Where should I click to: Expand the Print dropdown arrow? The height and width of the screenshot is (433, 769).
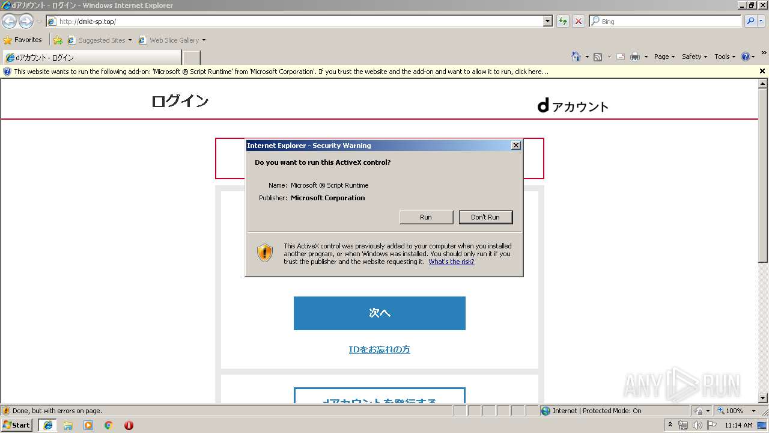(x=646, y=57)
